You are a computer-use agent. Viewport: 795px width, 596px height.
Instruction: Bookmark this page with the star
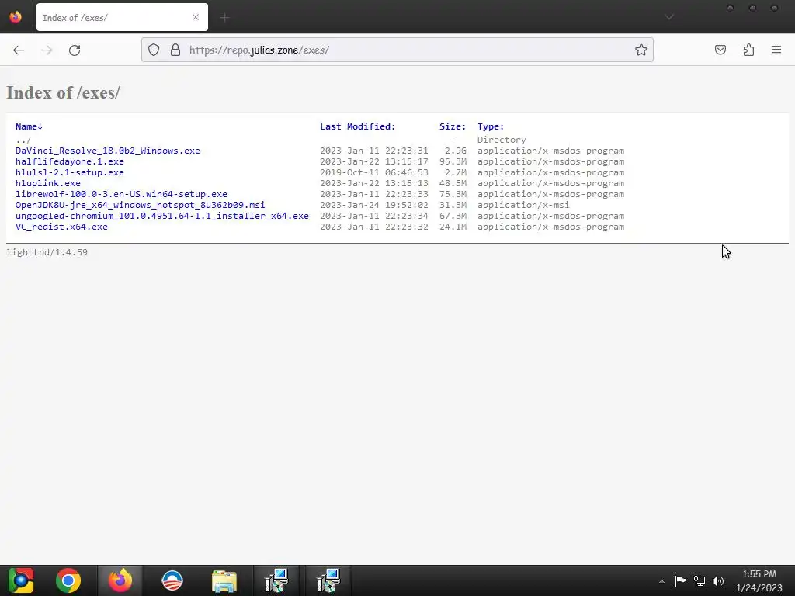[x=641, y=50]
